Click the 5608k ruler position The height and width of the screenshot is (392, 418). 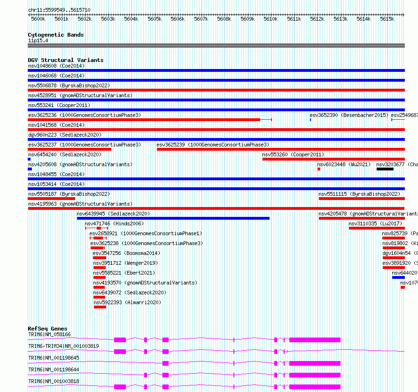pos(224,19)
